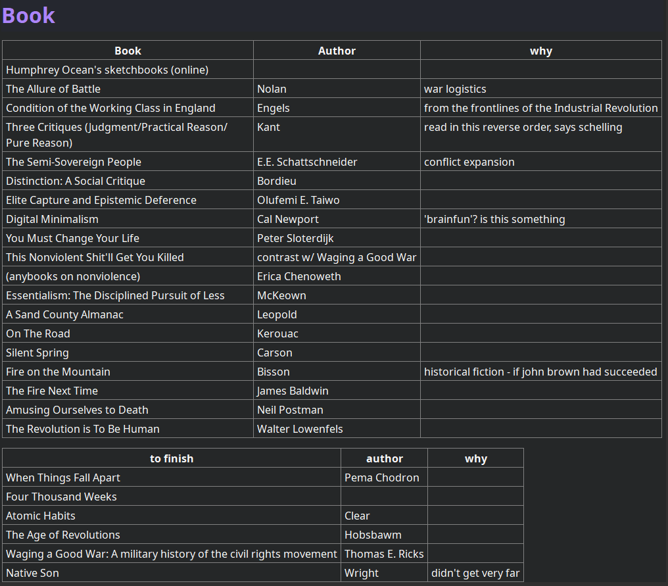
Task: Select the 'On The Road' book title
Action: pyautogui.click(x=38, y=333)
